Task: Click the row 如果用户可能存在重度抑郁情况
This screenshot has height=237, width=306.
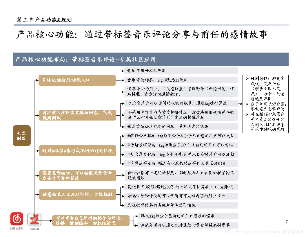Action: coord(181,115)
